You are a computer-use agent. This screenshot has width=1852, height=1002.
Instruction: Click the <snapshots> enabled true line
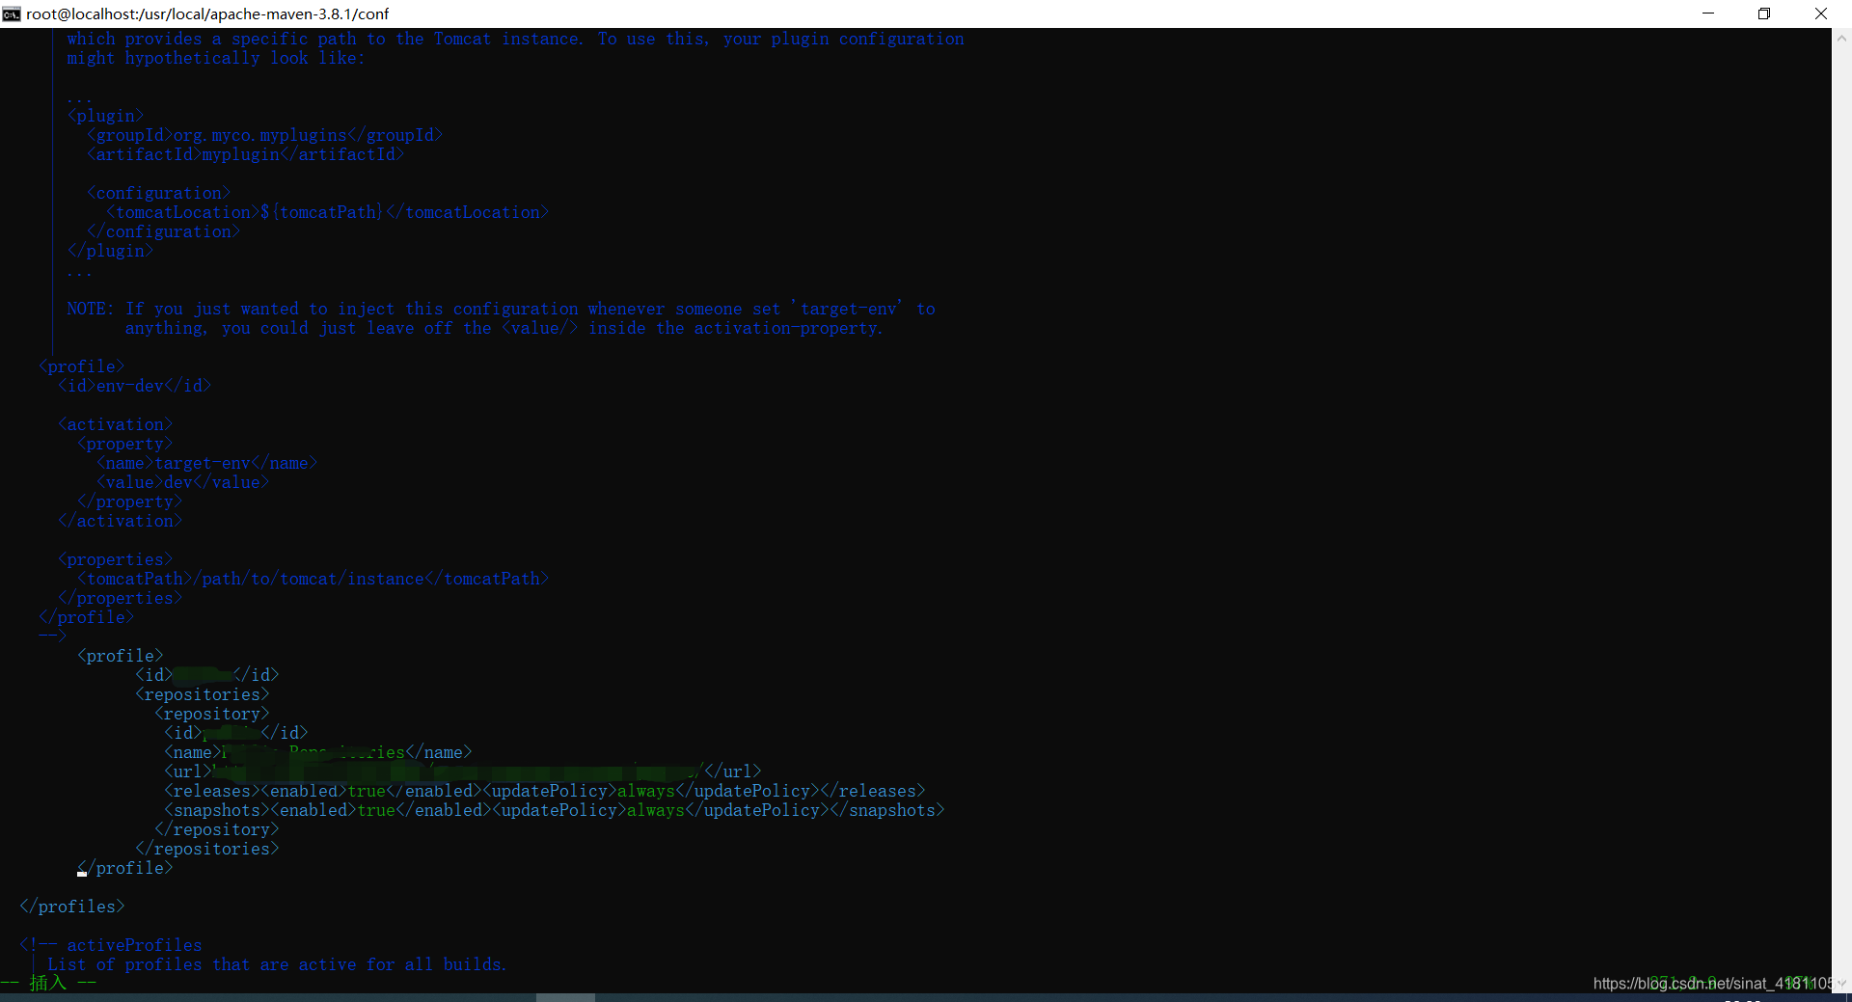coord(554,810)
